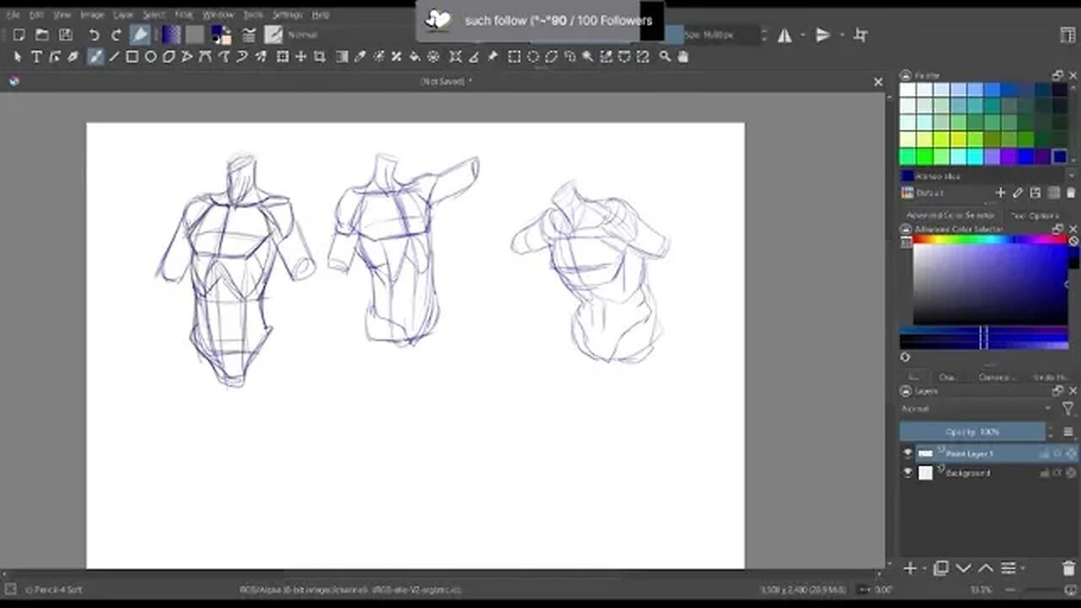The image size is (1081, 608).
Task: Adjust the layer Opacity 100% slider
Action: coord(973,432)
